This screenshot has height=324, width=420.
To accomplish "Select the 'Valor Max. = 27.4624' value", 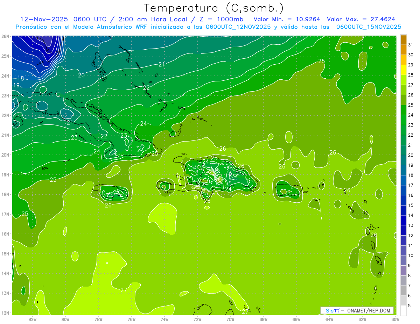I will 361,19.
